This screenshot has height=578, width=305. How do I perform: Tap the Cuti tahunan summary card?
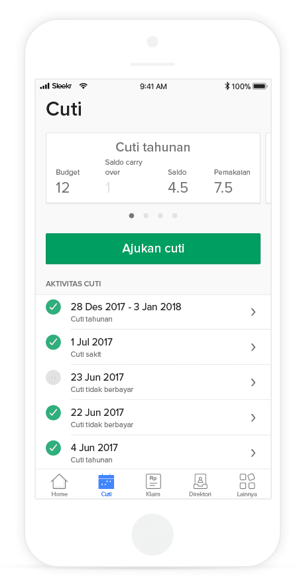tap(153, 168)
